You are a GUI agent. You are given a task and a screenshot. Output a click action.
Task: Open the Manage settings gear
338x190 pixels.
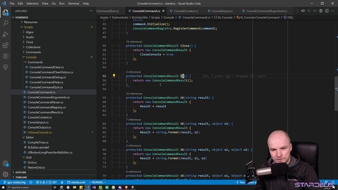click(x=5, y=174)
